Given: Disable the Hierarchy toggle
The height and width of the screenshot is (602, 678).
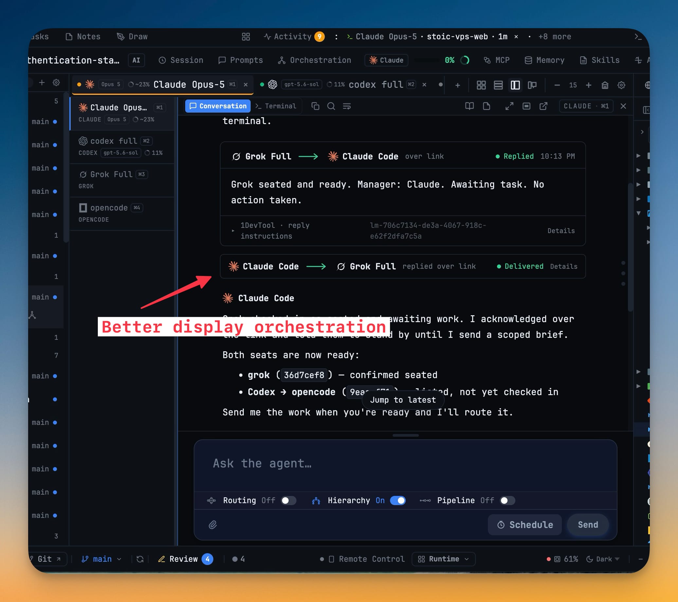Looking at the screenshot, I should [x=398, y=501].
